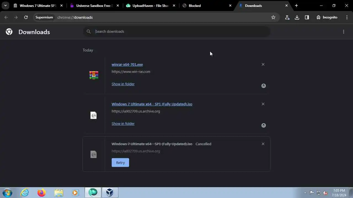Open winrar-x64-701.exe file link

coord(127,64)
